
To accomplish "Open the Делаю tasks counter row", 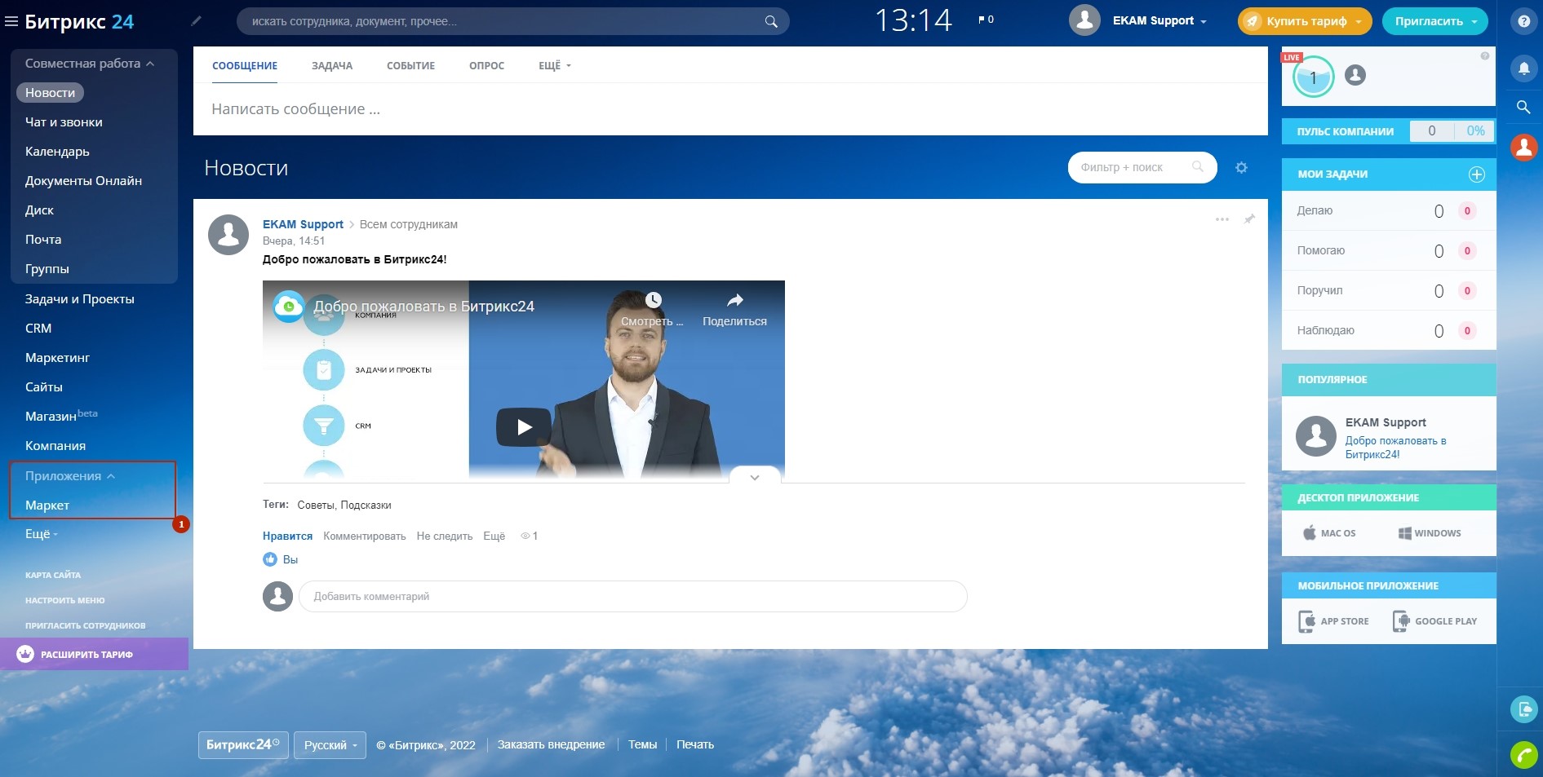I will click(x=1389, y=210).
